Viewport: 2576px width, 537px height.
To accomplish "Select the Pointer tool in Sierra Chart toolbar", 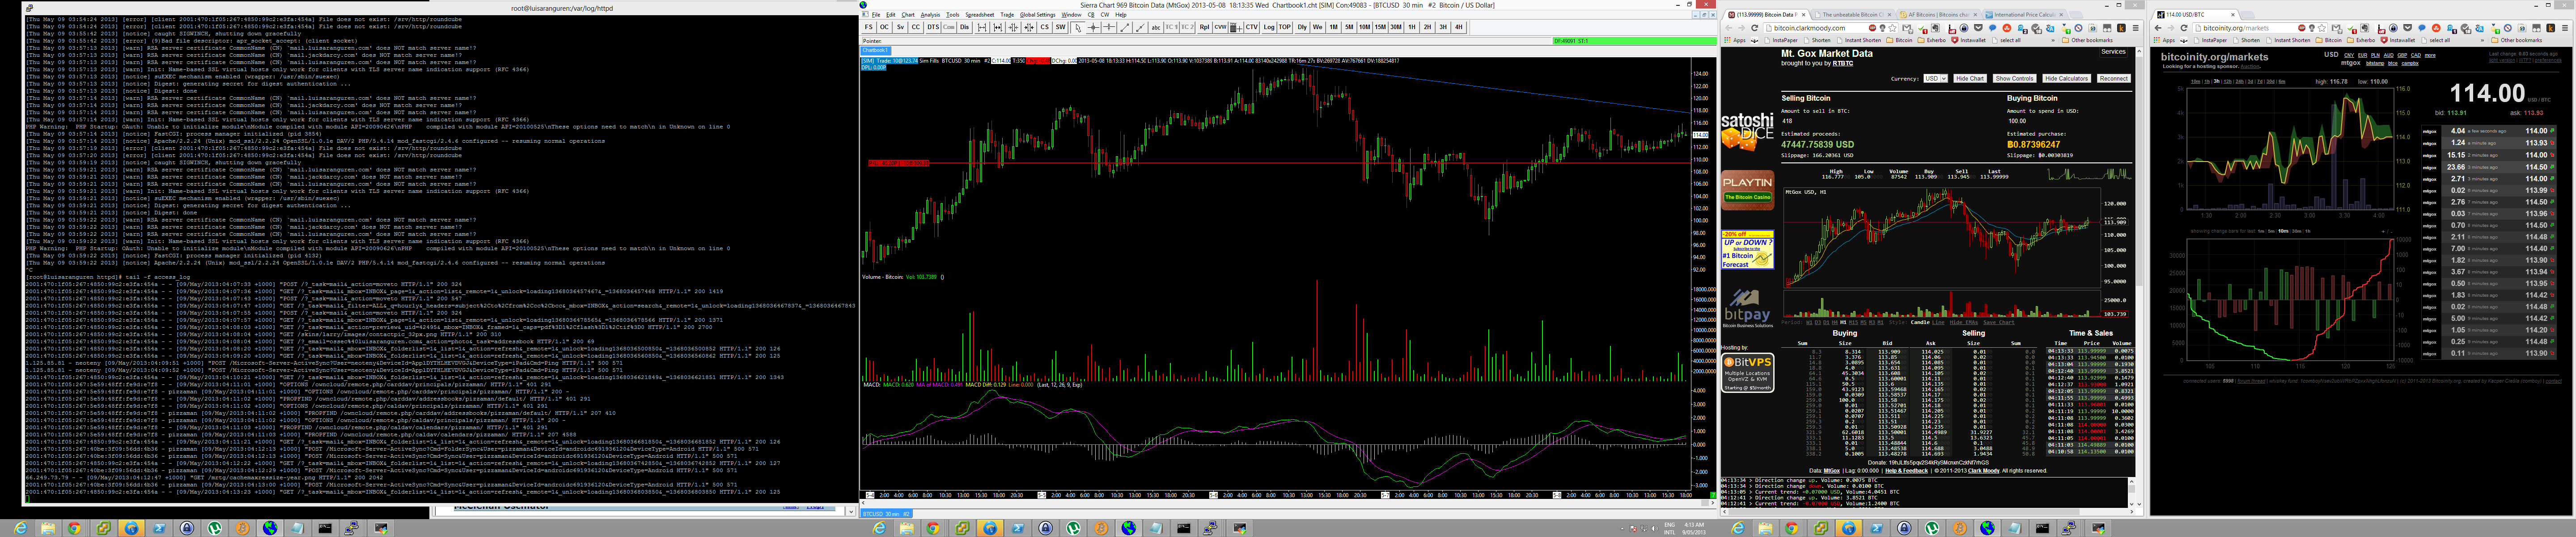I will [1078, 27].
